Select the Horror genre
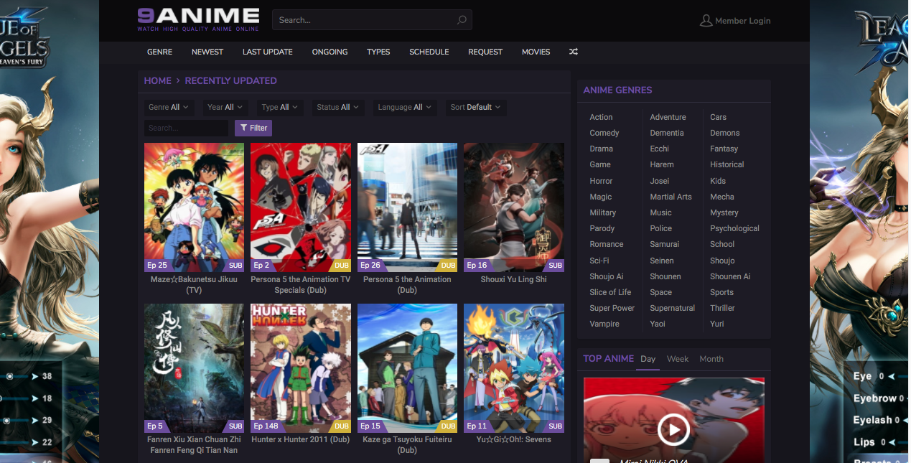 [601, 181]
